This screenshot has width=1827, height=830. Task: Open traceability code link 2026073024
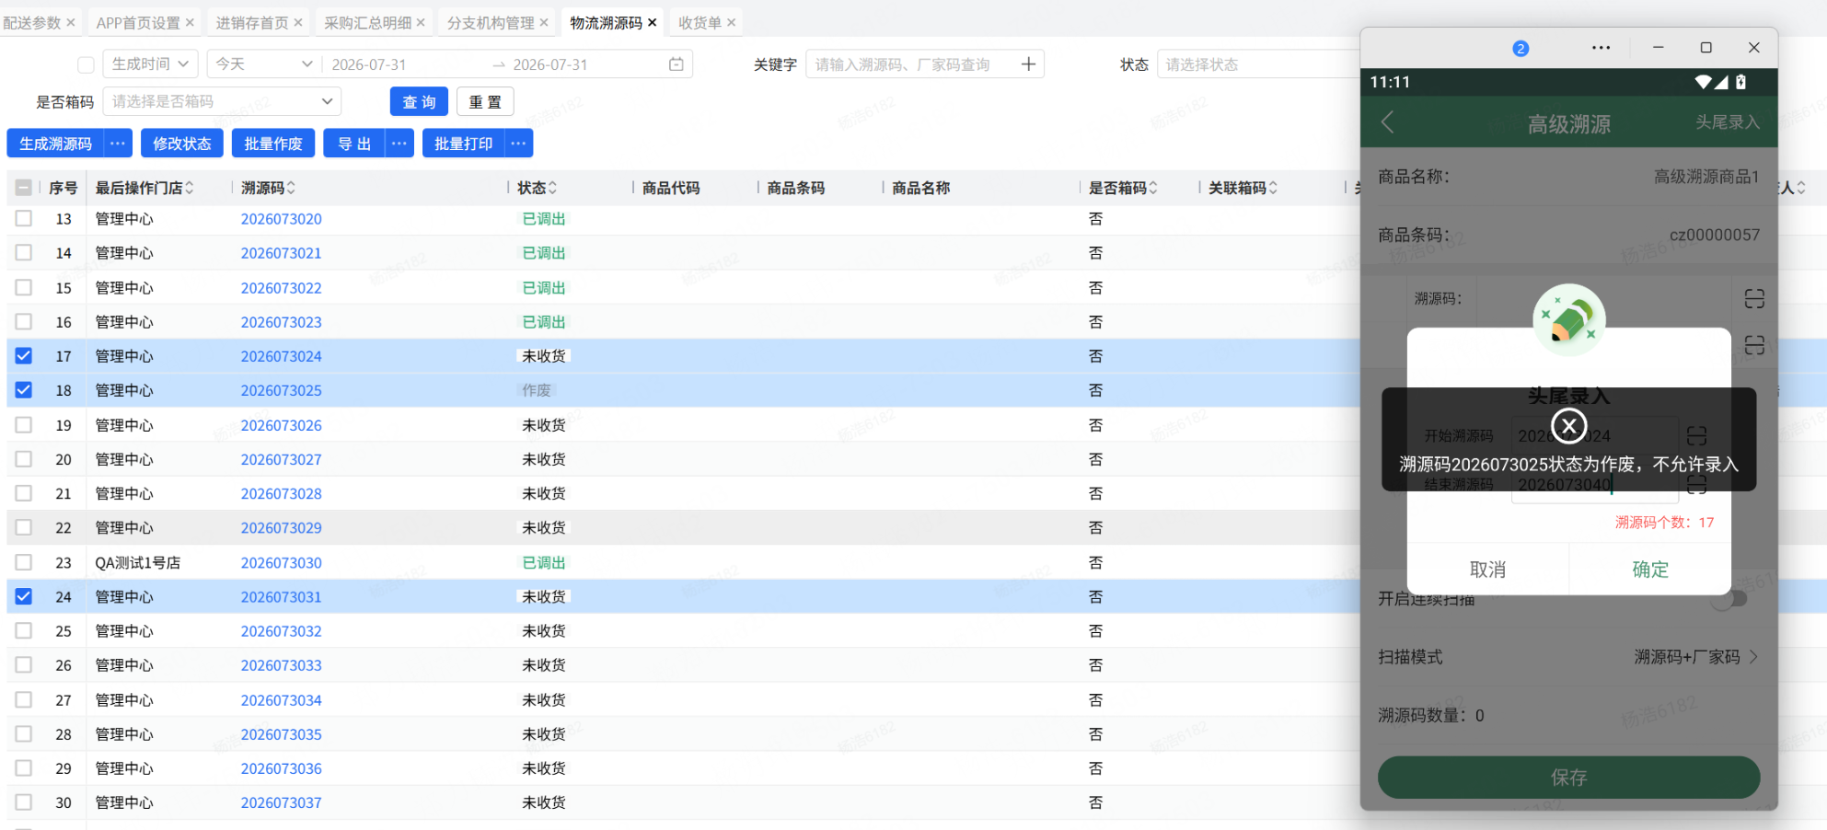point(282,356)
